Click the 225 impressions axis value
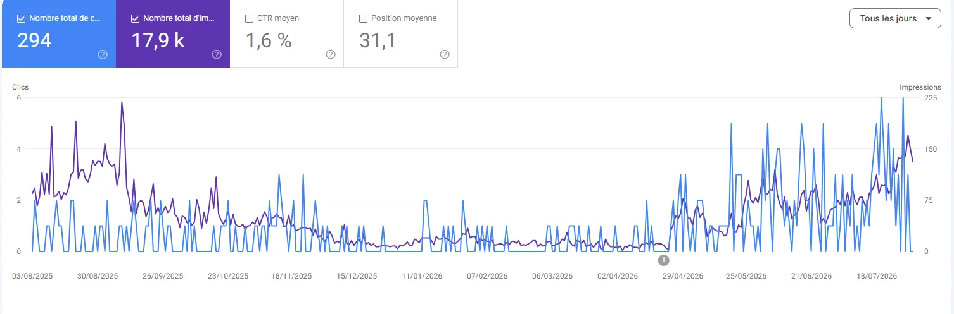 931,98
